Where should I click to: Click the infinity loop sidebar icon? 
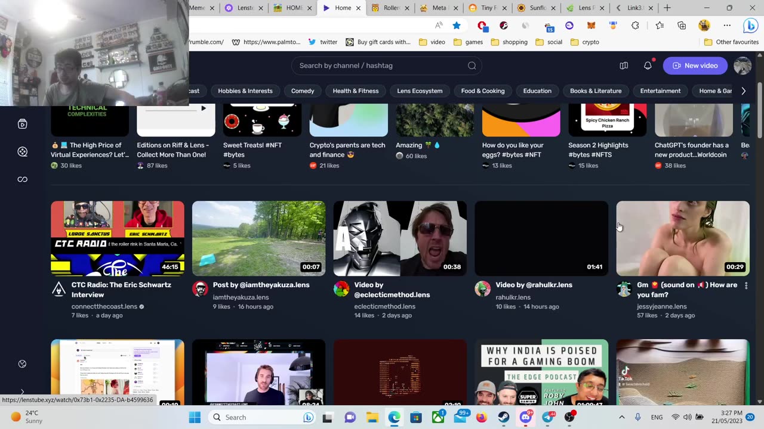click(x=22, y=179)
